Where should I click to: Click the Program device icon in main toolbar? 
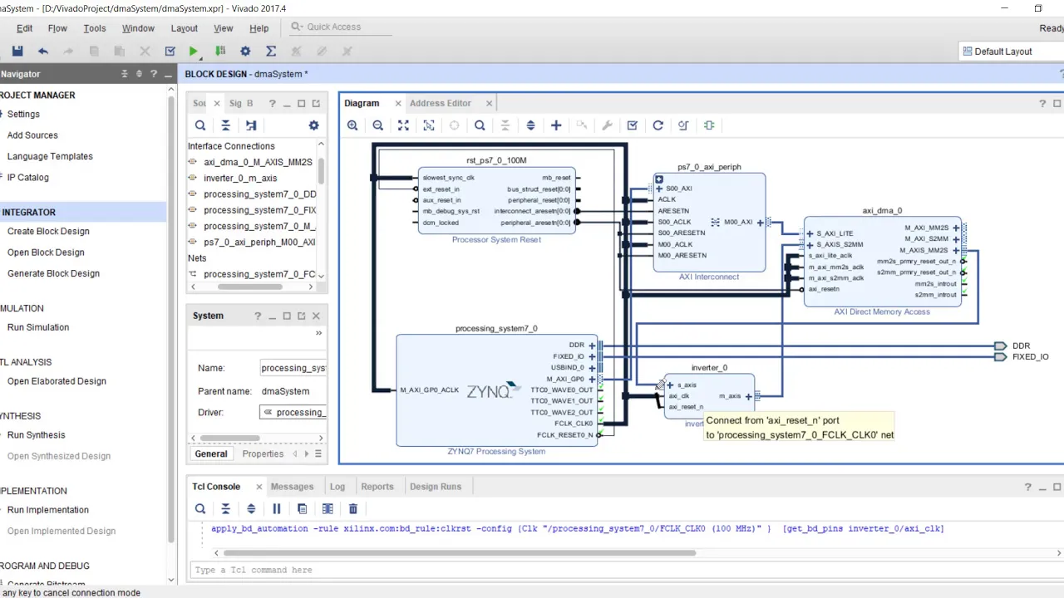click(x=220, y=51)
